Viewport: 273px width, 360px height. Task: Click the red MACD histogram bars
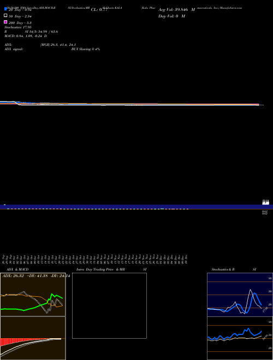[x=14, y=341]
